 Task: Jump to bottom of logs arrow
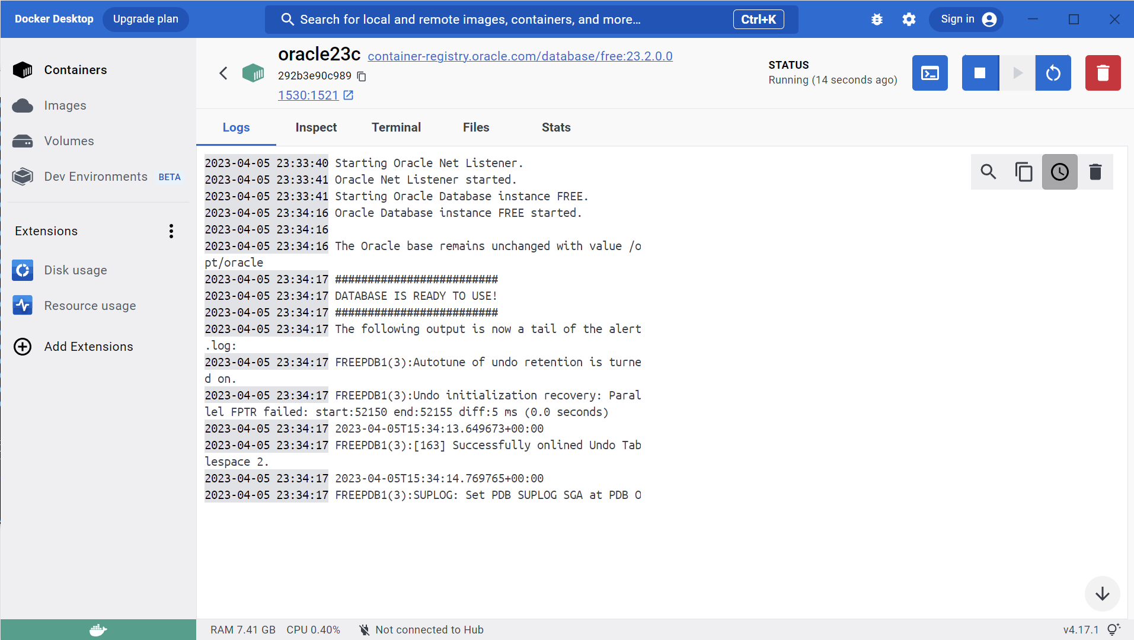(x=1102, y=594)
